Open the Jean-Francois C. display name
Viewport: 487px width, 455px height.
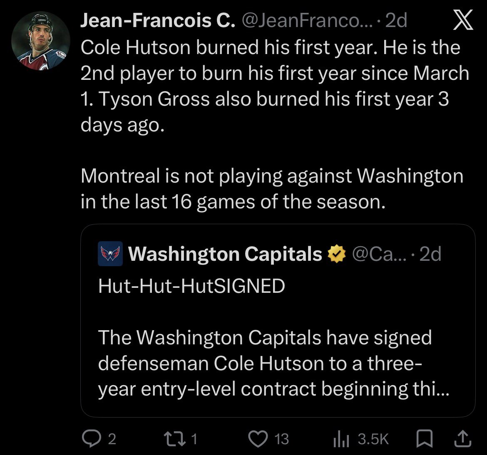[x=158, y=21]
